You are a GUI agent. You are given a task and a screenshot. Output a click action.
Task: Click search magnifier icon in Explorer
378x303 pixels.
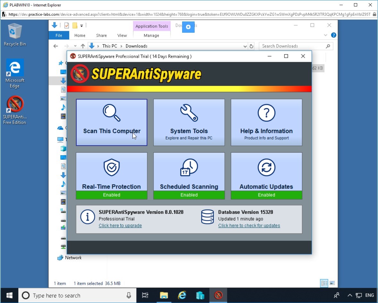click(x=328, y=46)
